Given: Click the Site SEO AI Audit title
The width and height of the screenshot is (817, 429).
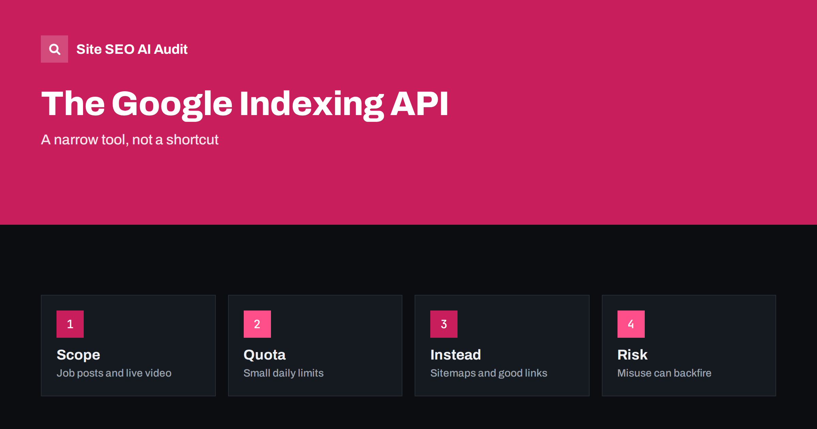Looking at the screenshot, I should (x=132, y=49).
